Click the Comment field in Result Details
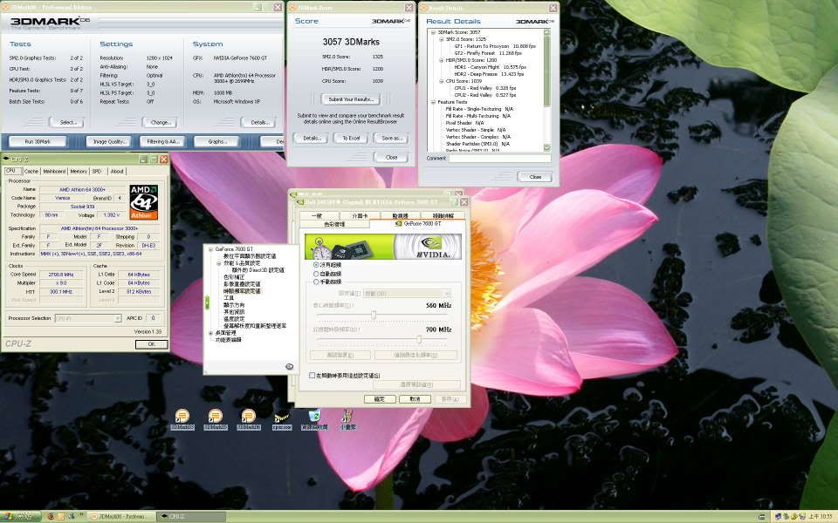 [499, 159]
